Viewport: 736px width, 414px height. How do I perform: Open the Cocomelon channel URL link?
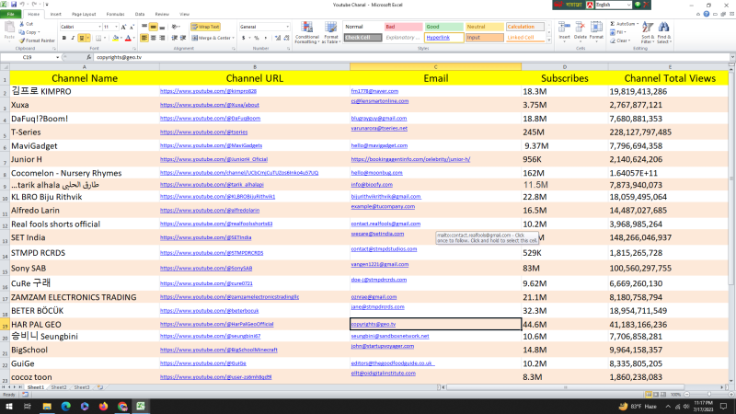point(239,173)
